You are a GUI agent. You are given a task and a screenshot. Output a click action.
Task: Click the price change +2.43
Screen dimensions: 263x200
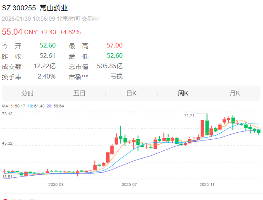point(48,32)
